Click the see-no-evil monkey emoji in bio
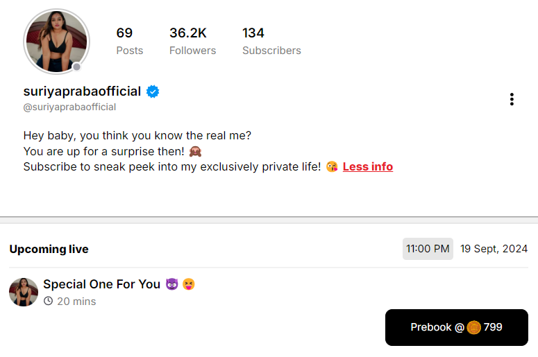Image resolution: width=538 pixels, height=357 pixels. pos(194,151)
